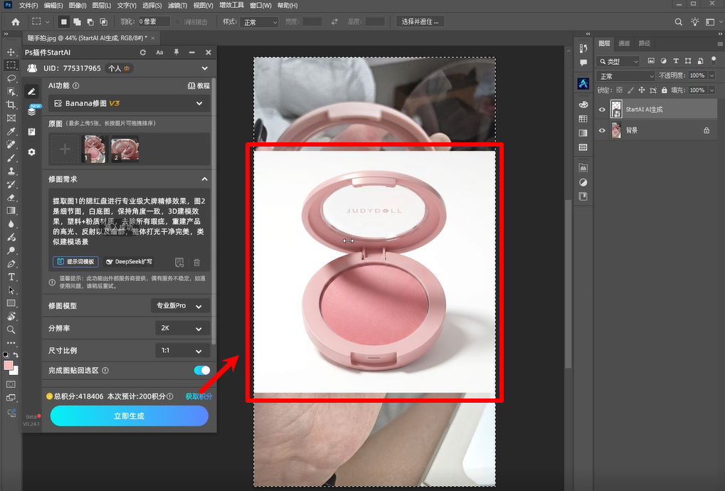Switch to the 路径 tab

click(644, 43)
